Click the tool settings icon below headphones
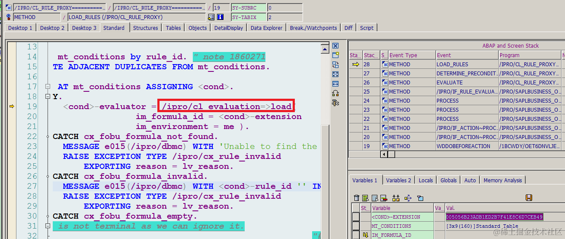The width and height of the screenshot is (565, 239). (x=335, y=103)
